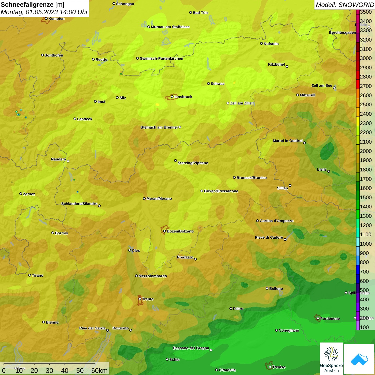
Task: Click the Bienno label
Action: pyautogui.click(x=52, y=322)
